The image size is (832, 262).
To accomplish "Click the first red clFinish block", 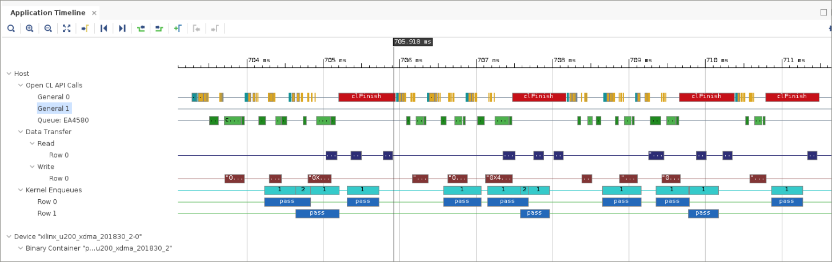I will [x=366, y=97].
